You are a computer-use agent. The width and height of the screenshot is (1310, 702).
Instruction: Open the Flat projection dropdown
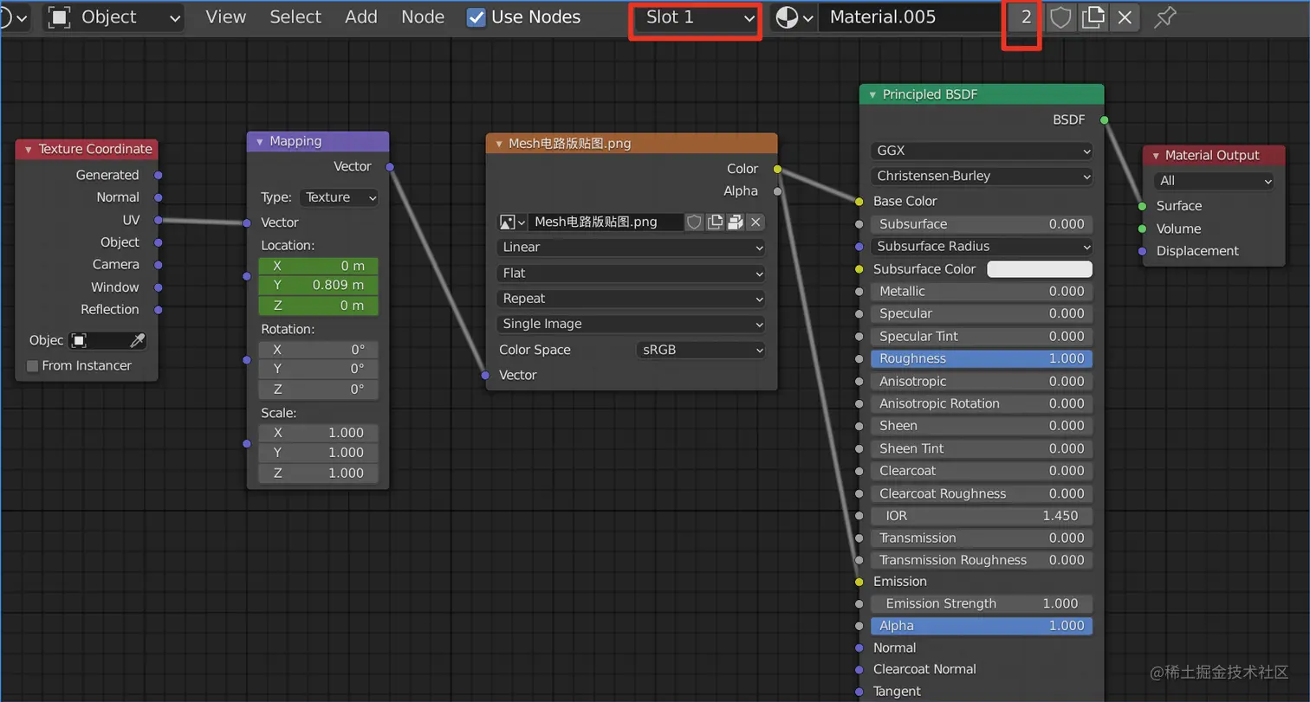pyautogui.click(x=631, y=274)
